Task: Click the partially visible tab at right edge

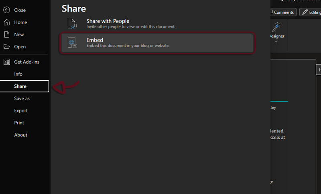Action: [x=319, y=70]
